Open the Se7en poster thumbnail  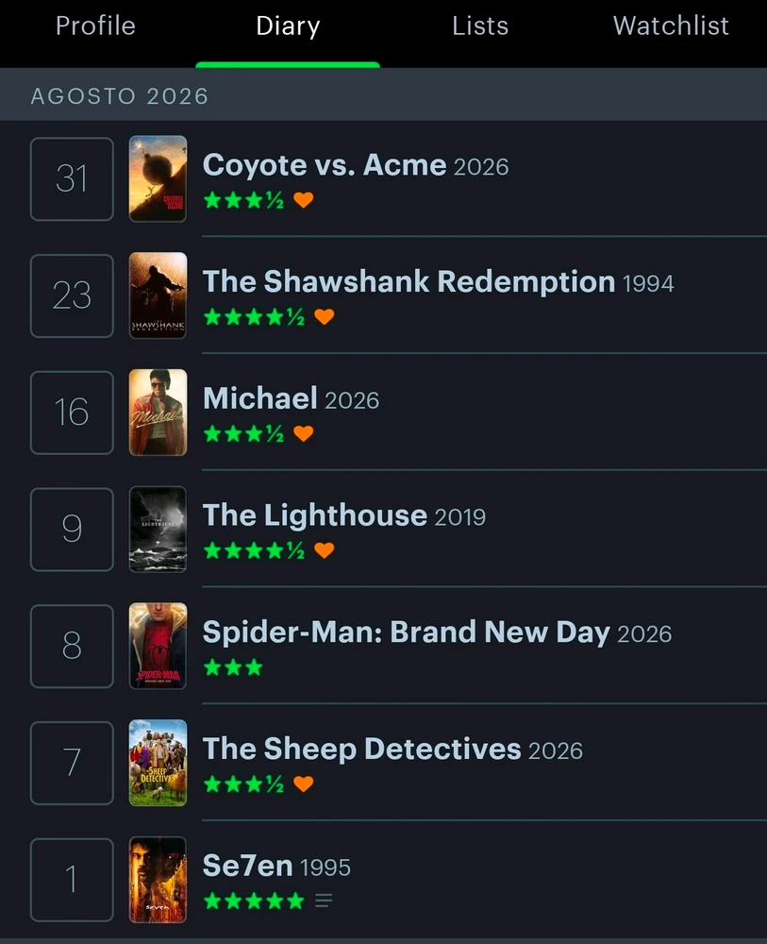[x=158, y=880]
